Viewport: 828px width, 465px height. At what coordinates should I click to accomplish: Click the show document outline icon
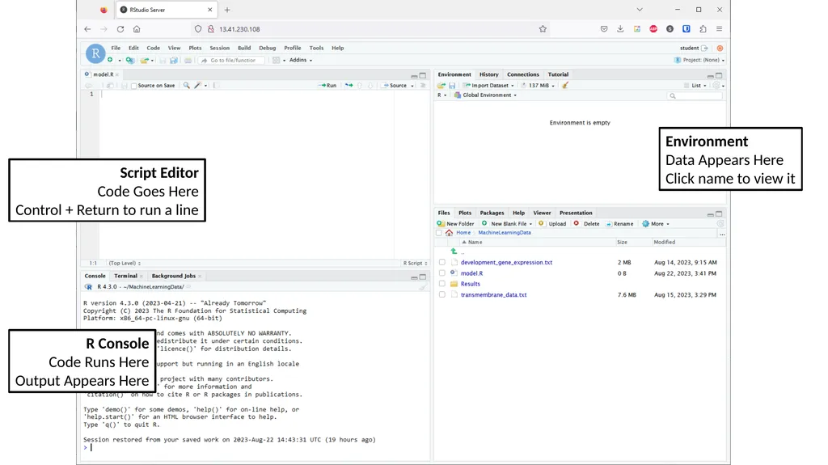tap(423, 85)
